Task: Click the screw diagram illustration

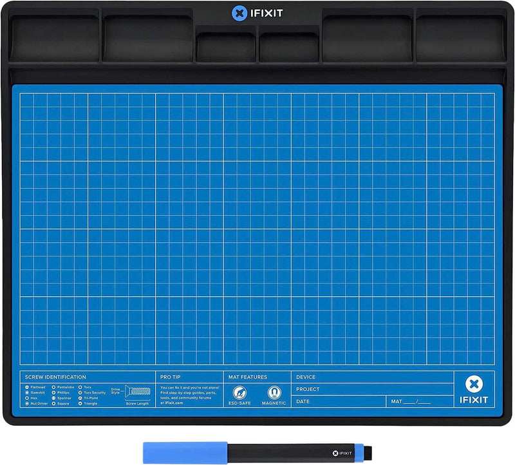Action: tap(138, 392)
